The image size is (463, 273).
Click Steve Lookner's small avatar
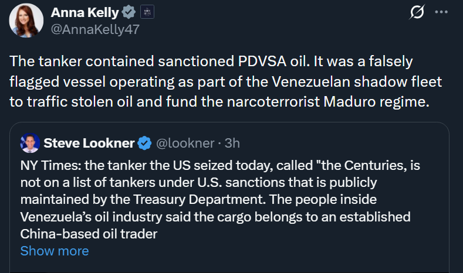(30, 143)
